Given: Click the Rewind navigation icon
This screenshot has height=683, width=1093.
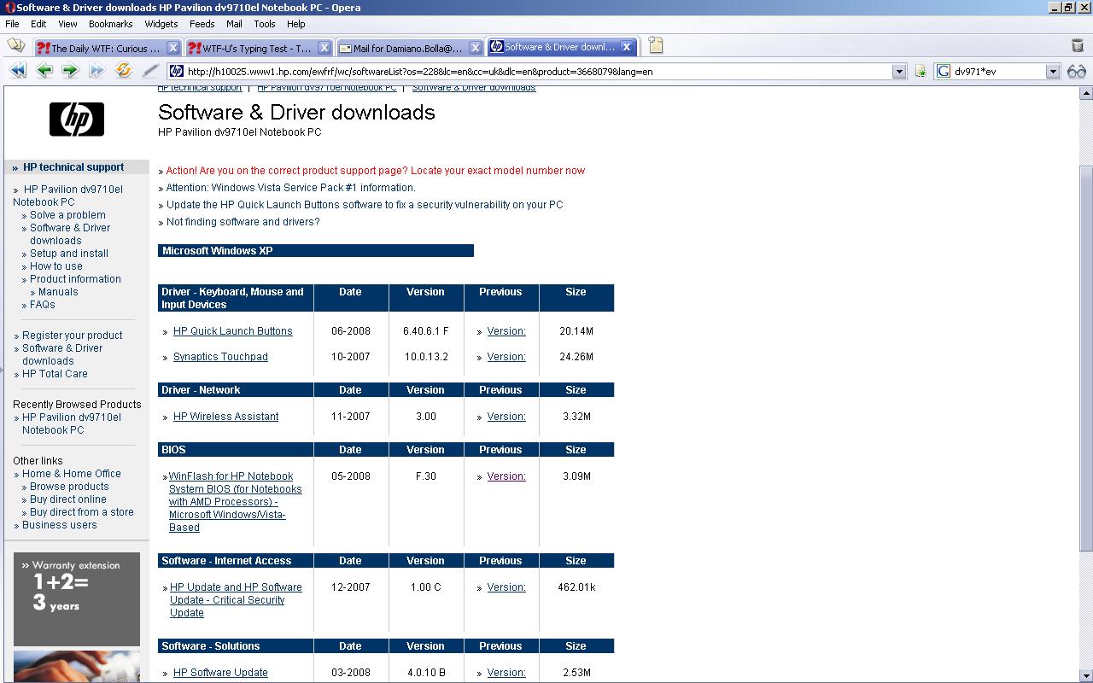Looking at the screenshot, I should (x=17, y=71).
